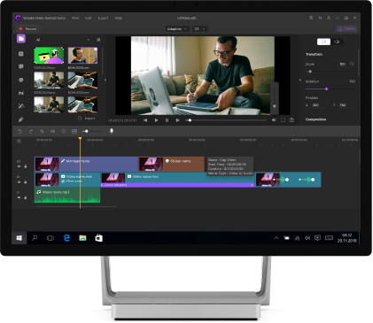This screenshot has height=323, width=373.
Task: Select the Music name.mp3 audio clip
Action: pos(67,195)
